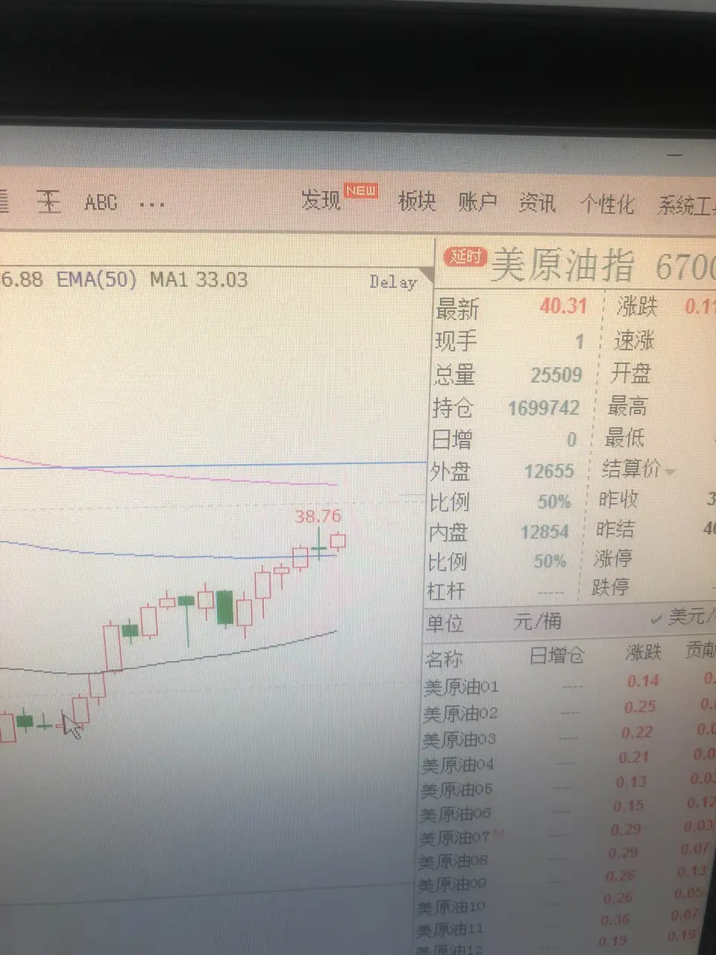Click the 延时 delay badge icon
The image size is (716, 955).
click(465, 257)
